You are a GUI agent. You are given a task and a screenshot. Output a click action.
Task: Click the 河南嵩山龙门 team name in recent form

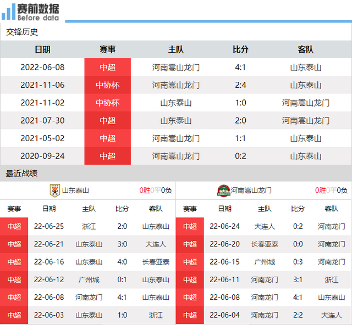251,190
